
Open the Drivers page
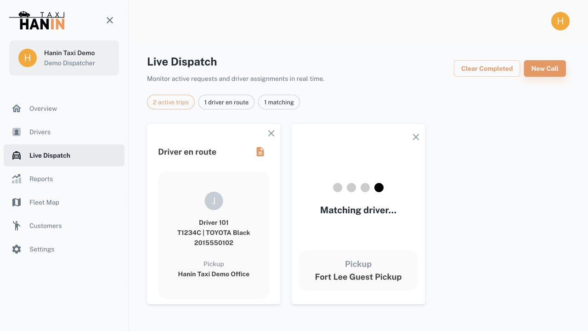64,132
